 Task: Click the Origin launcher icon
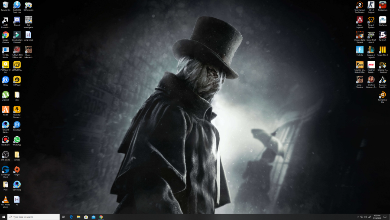tap(17, 170)
